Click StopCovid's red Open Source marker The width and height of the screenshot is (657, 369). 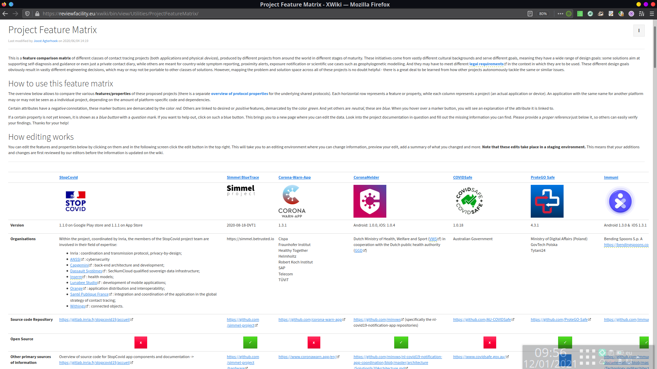click(x=141, y=342)
